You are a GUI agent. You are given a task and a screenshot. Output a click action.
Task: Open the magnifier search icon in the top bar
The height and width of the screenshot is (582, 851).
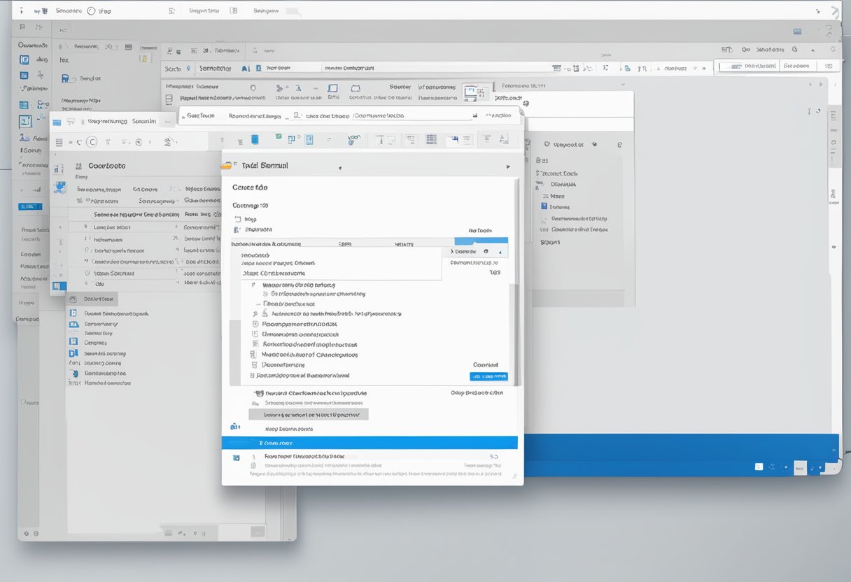pos(188,67)
